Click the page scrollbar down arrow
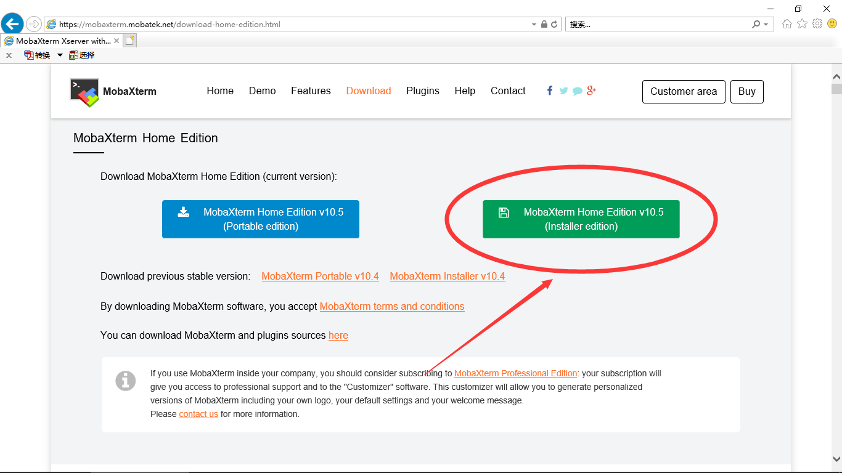The height and width of the screenshot is (473, 842). (836, 459)
